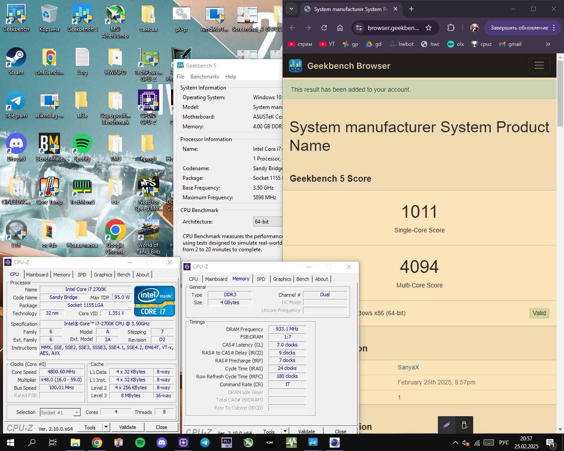Go to the Chrome home page
Screen dimensions: 564x451
click(x=340, y=28)
